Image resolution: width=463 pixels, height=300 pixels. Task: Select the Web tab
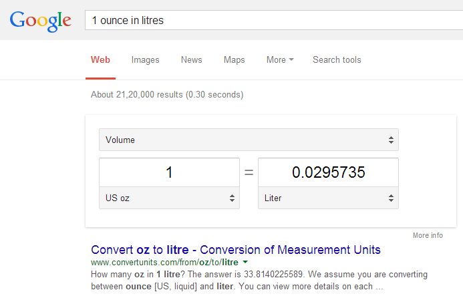(x=100, y=60)
